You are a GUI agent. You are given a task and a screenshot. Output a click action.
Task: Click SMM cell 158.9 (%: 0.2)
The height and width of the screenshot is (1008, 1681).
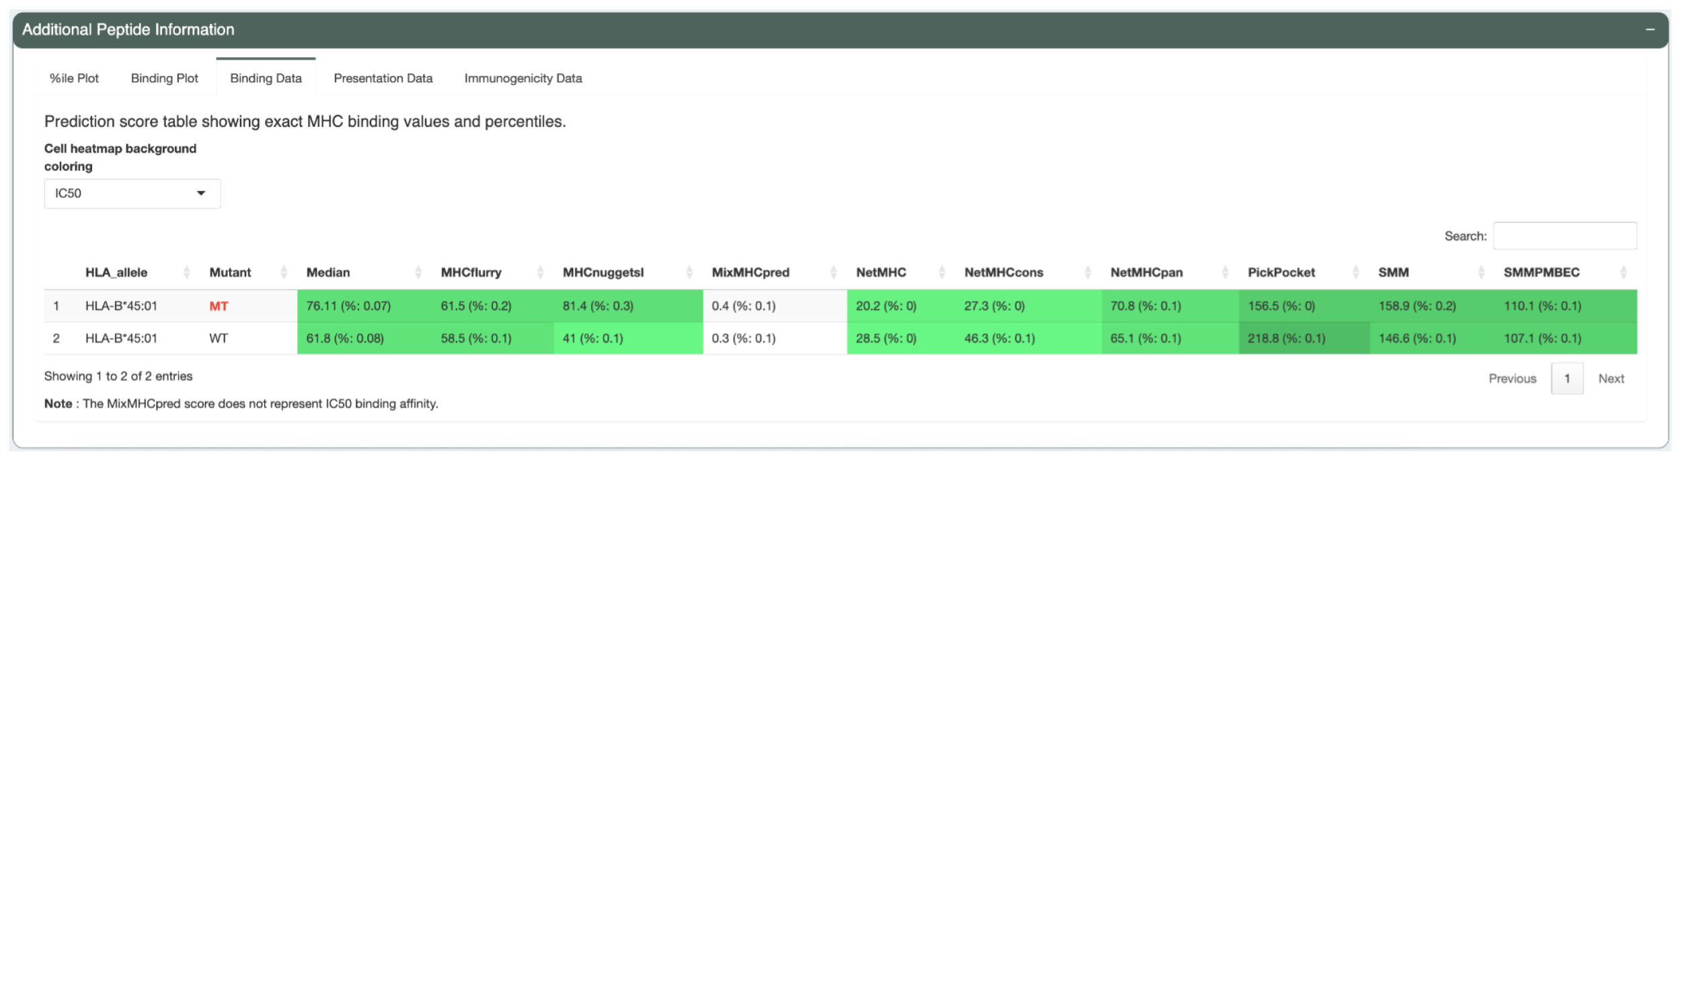[x=1432, y=306]
